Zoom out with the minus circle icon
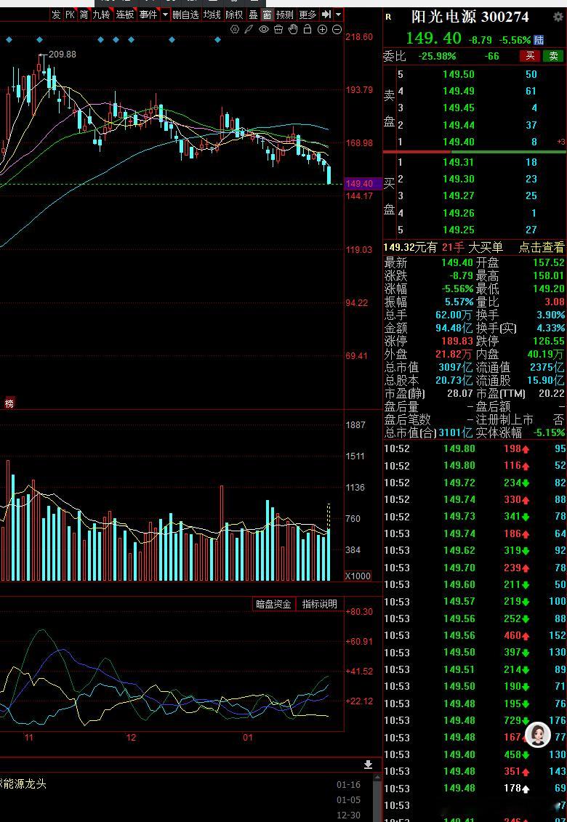Screen dimensions: 567x822 tap(337, 29)
